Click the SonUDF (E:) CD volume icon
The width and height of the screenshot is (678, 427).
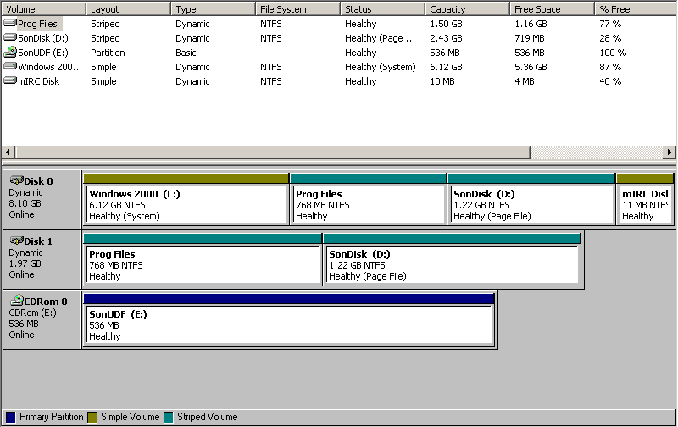pos(10,53)
